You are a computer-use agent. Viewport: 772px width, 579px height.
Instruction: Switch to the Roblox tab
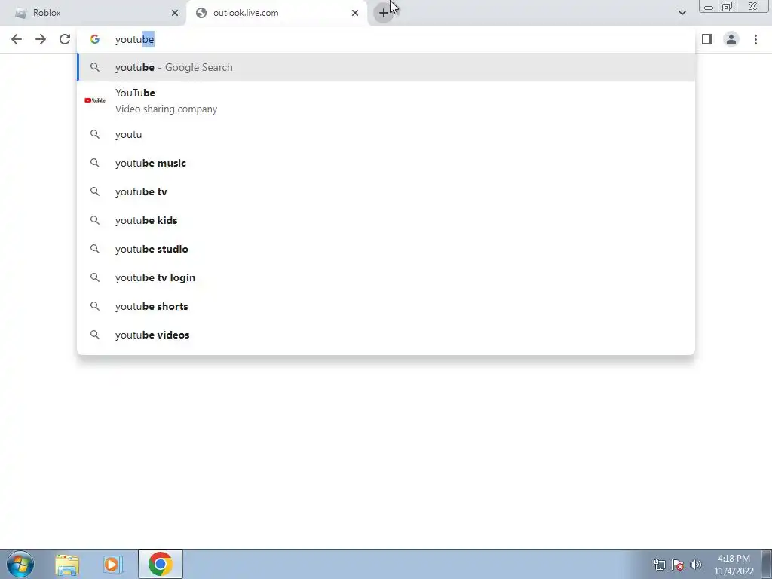click(93, 13)
